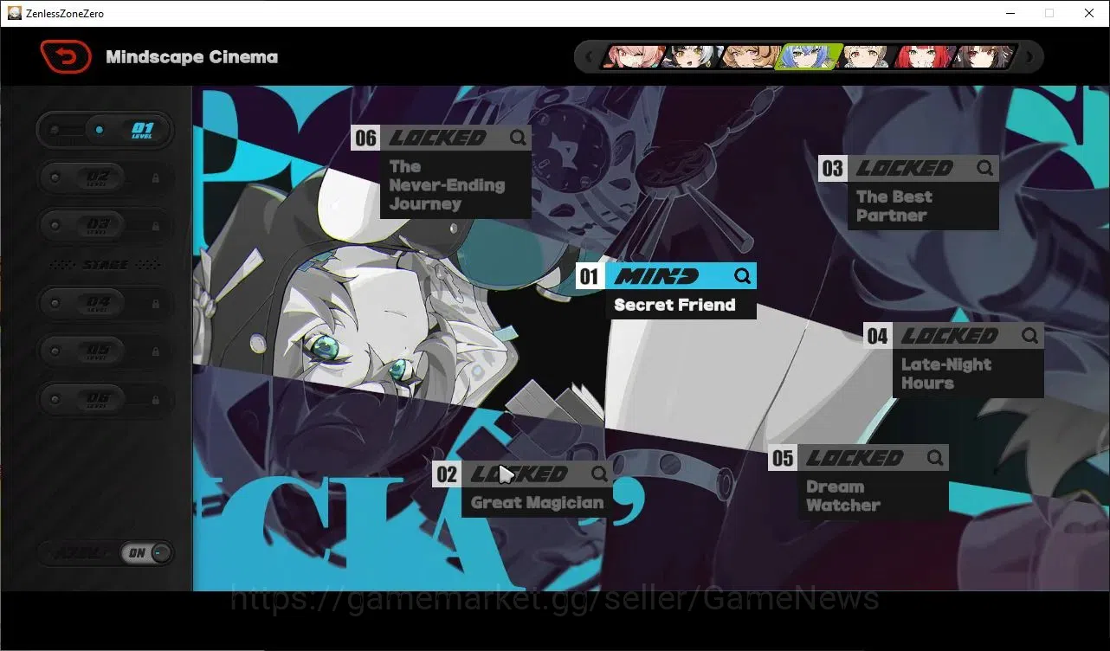Click the lock icon beside level 05
Image resolution: width=1110 pixels, height=651 pixels.
coord(156,351)
